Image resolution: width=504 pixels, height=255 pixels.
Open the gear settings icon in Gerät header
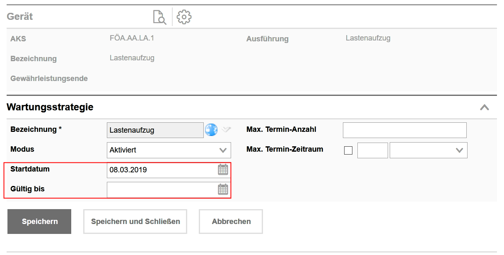[184, 17]
